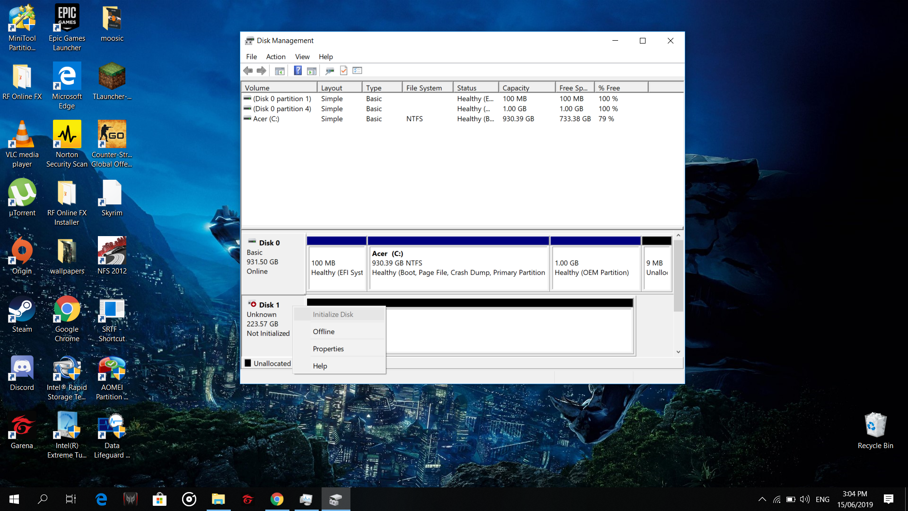Image resolution: width=908 pixels, height=511 pixels.
Task: Click the Show/Hide Action Pane toolbar icon
Action: (x=312, y=71)
